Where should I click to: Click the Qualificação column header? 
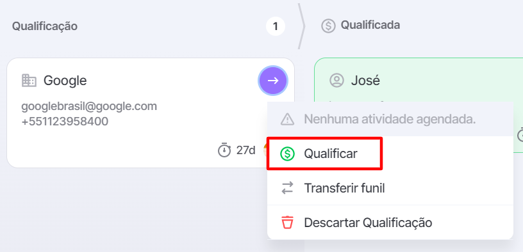(x=45, y=26)
